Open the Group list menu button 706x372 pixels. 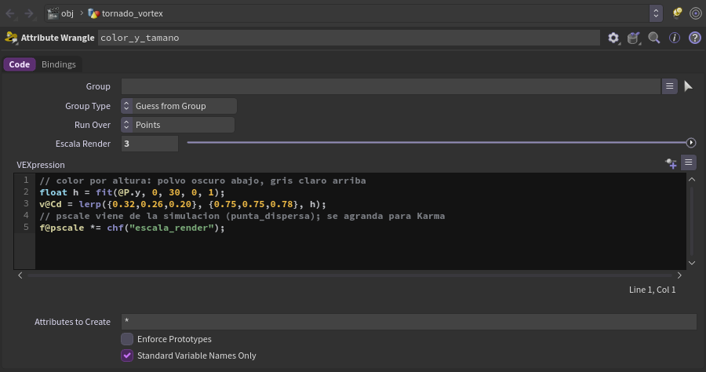coord(670,86)
